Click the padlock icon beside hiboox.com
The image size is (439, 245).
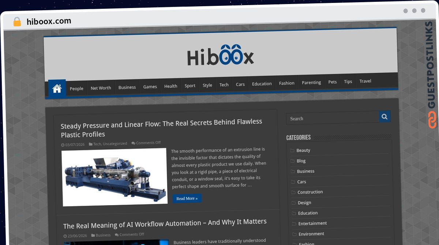click(x=17, y=22)
